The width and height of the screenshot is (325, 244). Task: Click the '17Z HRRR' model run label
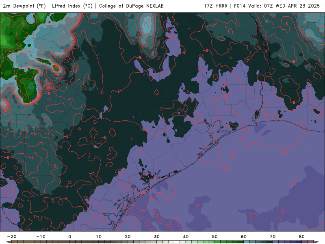pyautogui.click(x=216, y=6)
